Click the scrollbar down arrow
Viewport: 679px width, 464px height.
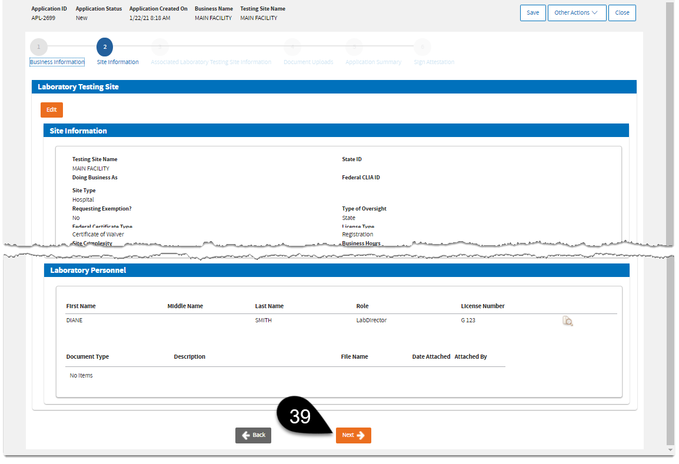670,449
